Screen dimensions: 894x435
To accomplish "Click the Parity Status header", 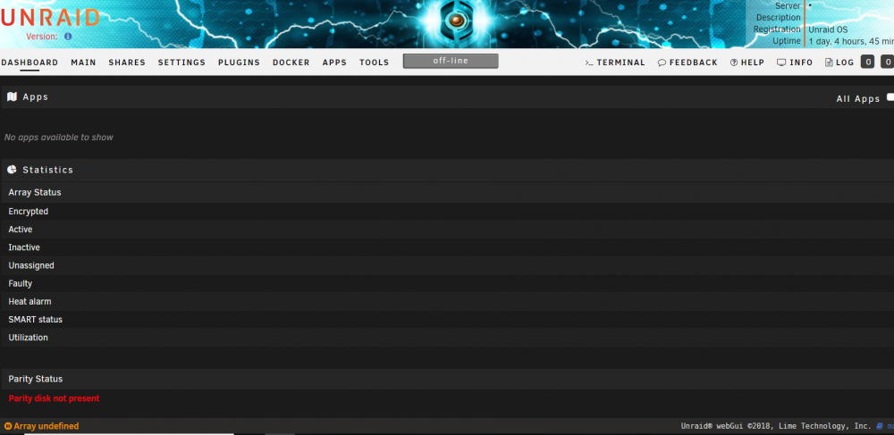I will pos(447,379).
